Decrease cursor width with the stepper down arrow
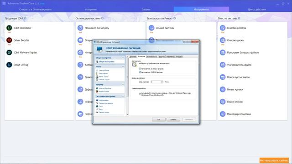 162,82
